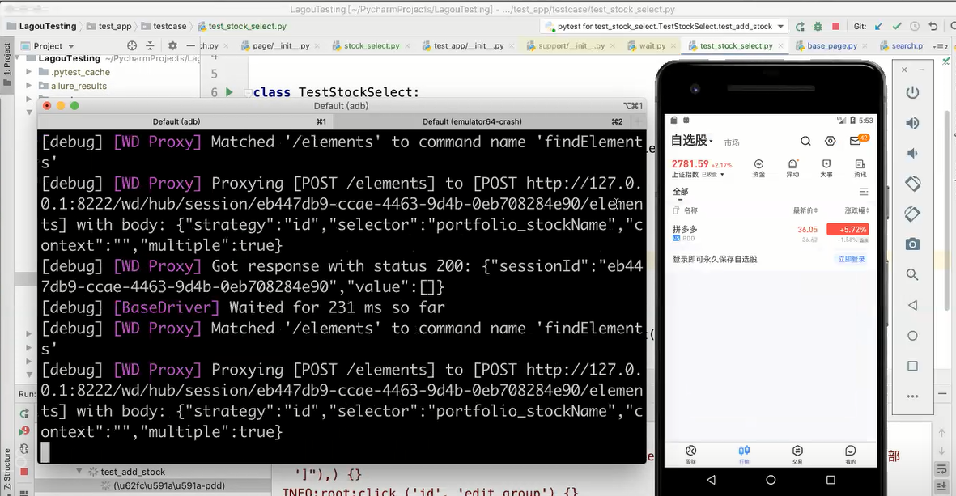Screen dimensions: 956x496
Task: Close the test_stock_select.py editor tab
Action: (781, 46)
